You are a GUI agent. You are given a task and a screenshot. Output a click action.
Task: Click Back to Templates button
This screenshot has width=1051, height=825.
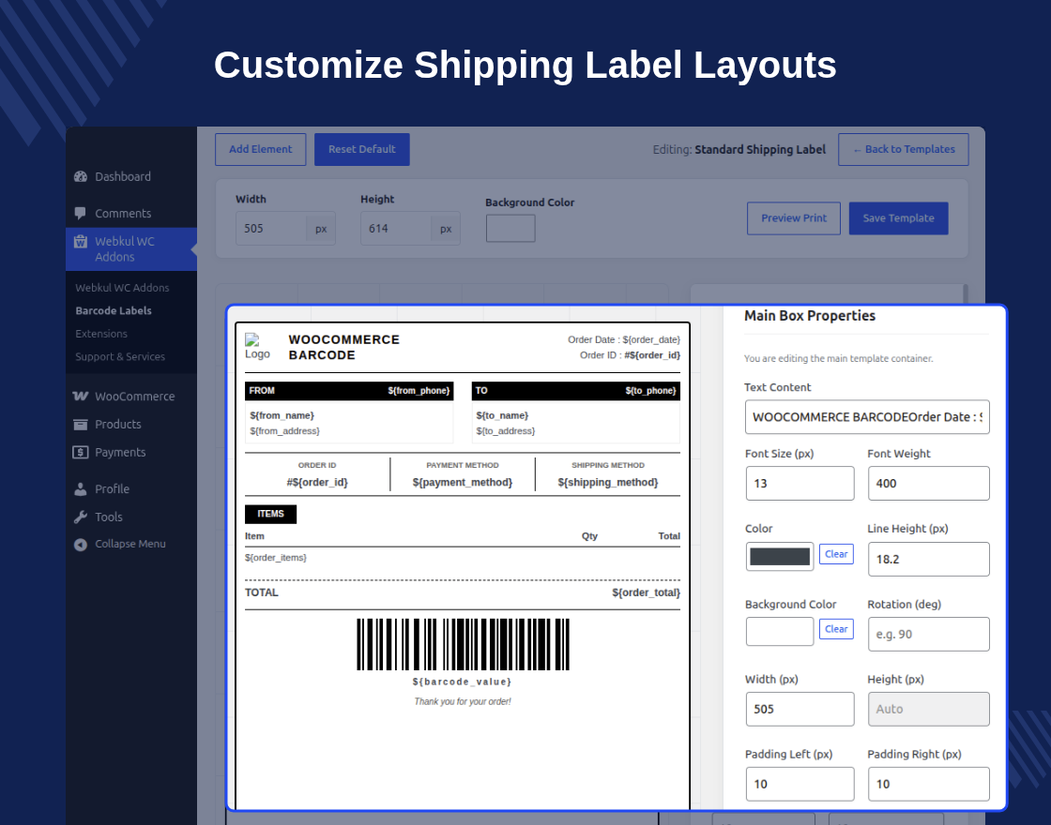point(904,149)
